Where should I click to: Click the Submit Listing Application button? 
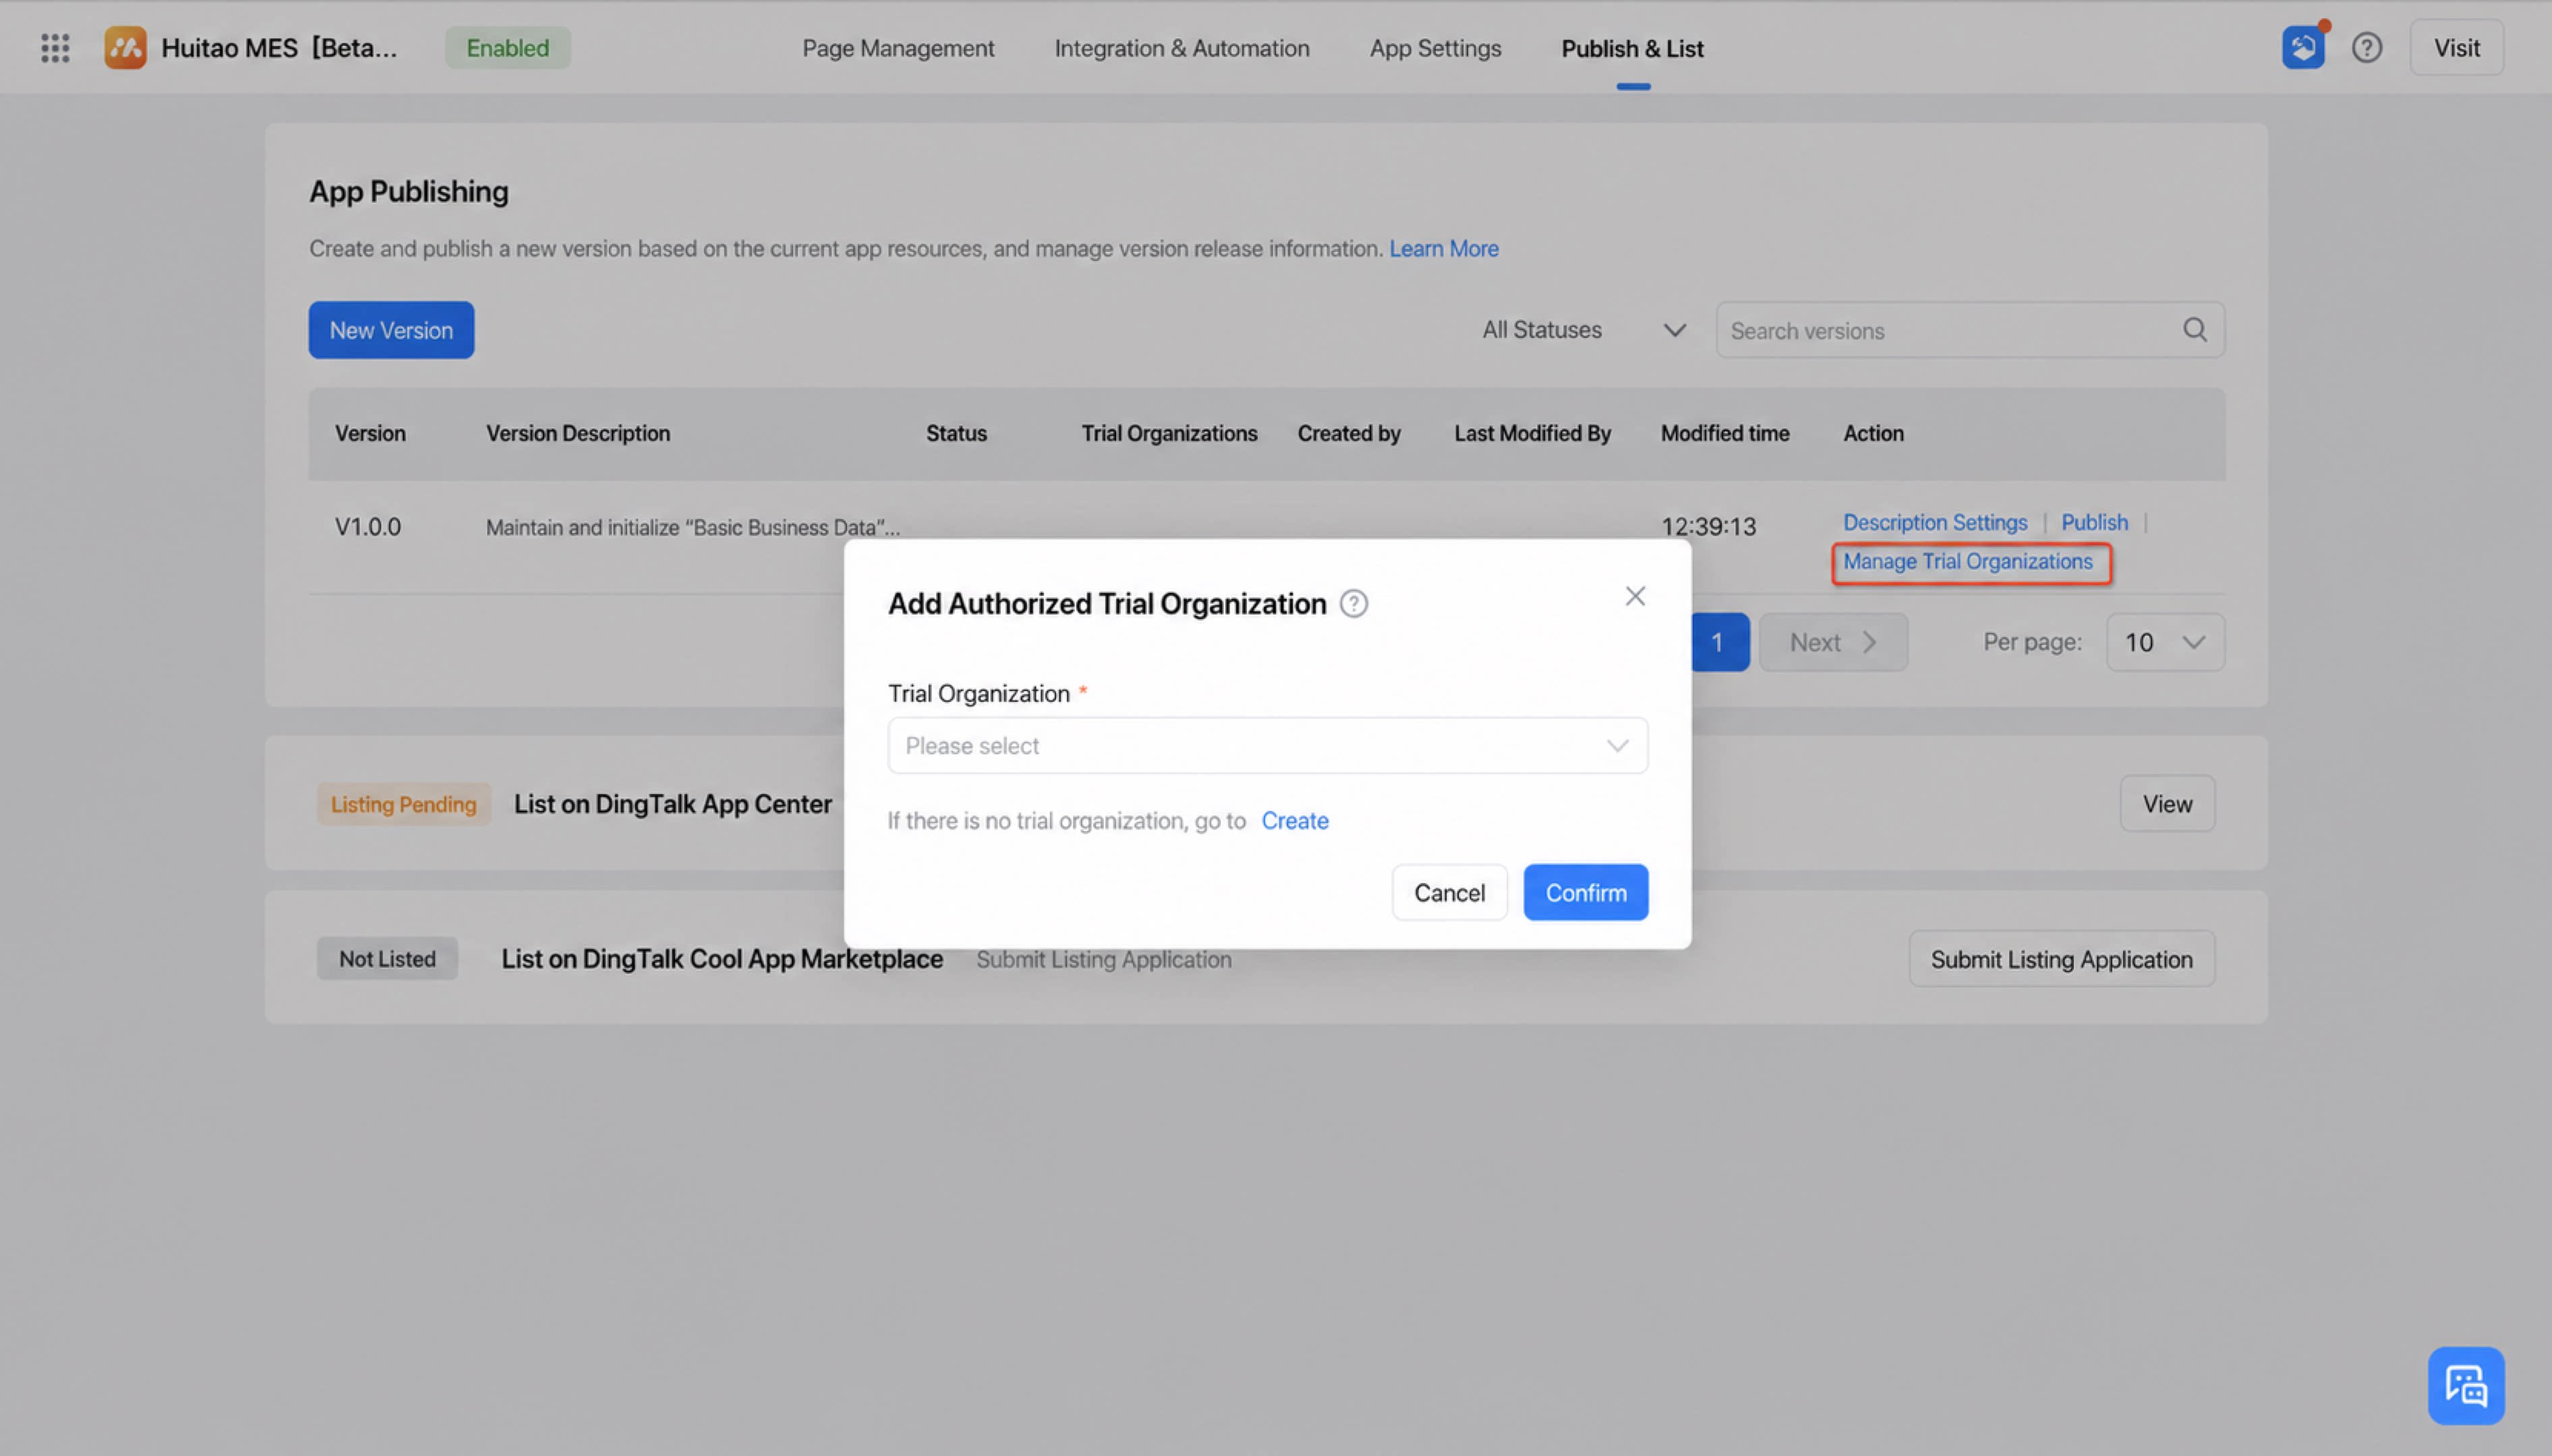(2061, 959)
